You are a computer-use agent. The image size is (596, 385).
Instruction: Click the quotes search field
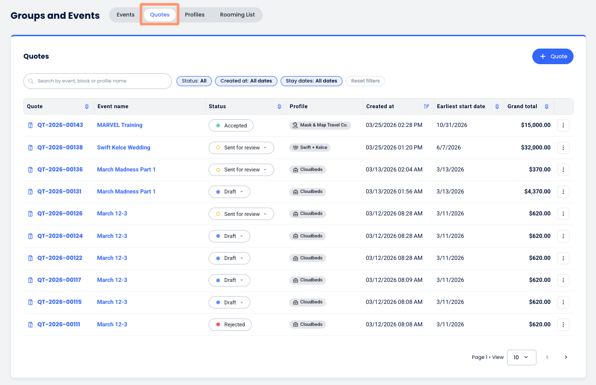pyautogui.click(x=98, y=81)
